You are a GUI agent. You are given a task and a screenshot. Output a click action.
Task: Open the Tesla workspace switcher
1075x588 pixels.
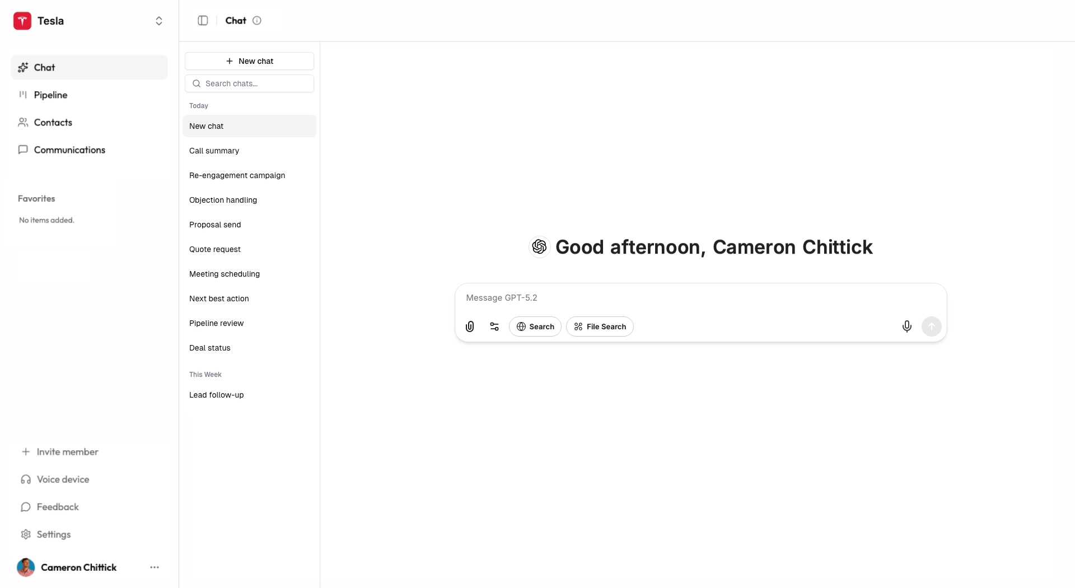point(159,21)
